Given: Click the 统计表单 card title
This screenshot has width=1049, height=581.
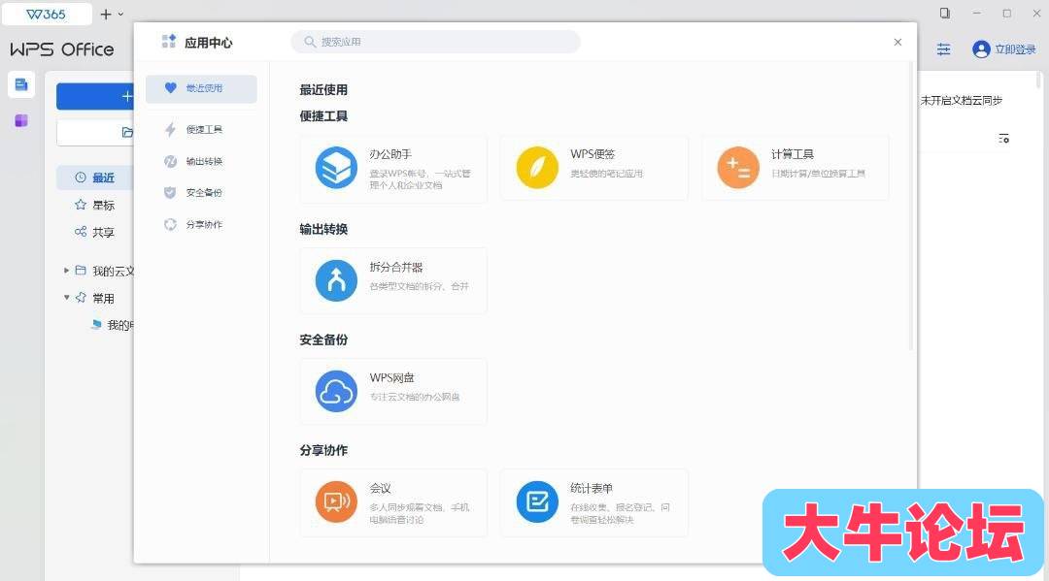Looking at the screenshot, I should click(592, 488).
